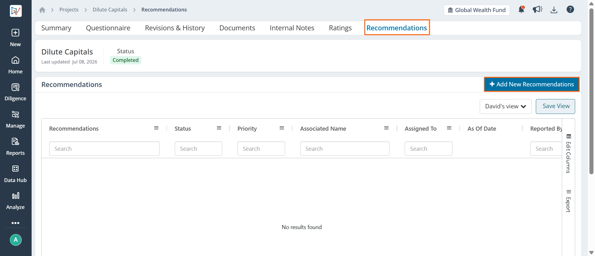Open Recommendations column menu icon
Screen dimensions: 595x256
pos(156,128)
